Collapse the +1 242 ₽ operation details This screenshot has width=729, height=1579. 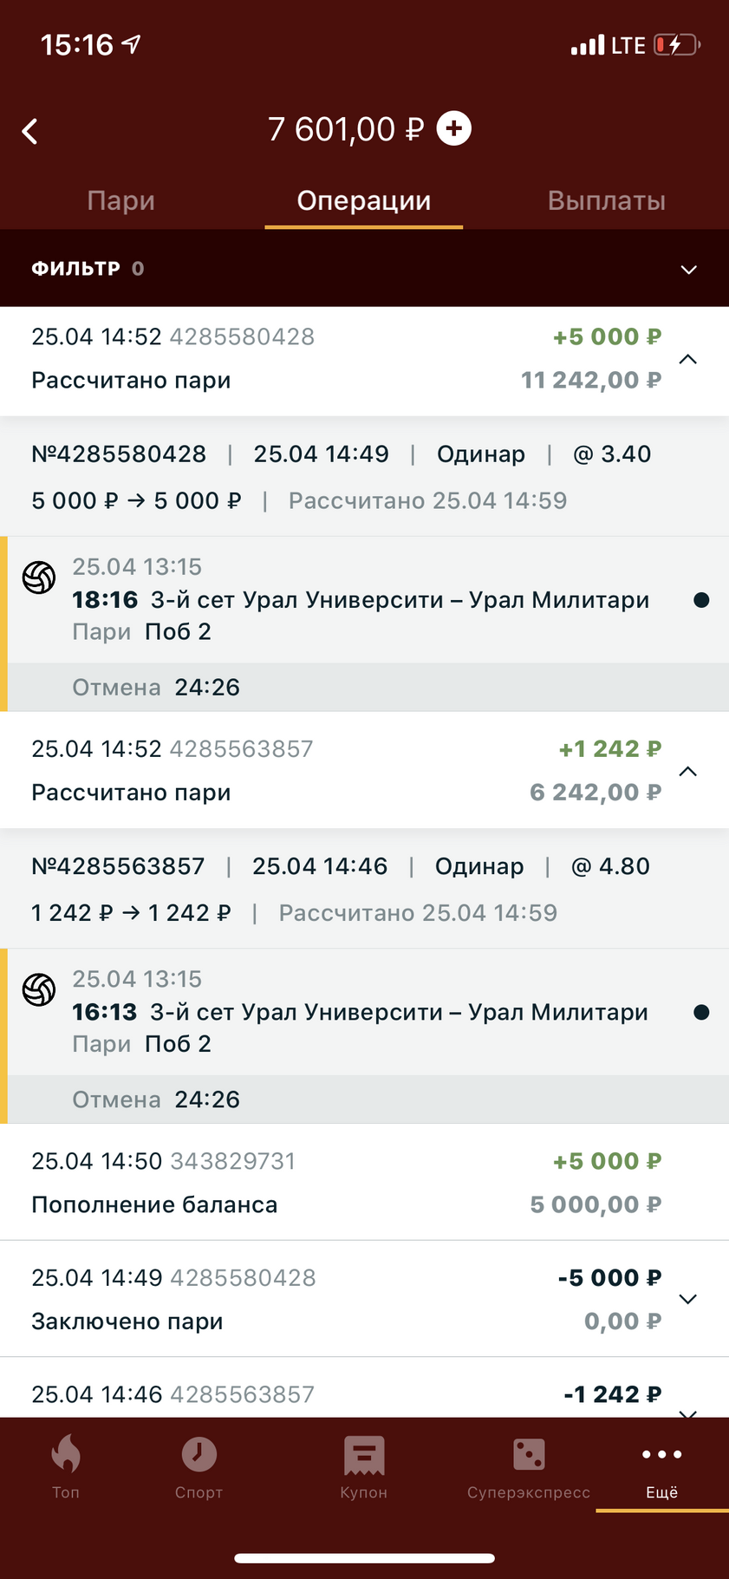688,771
